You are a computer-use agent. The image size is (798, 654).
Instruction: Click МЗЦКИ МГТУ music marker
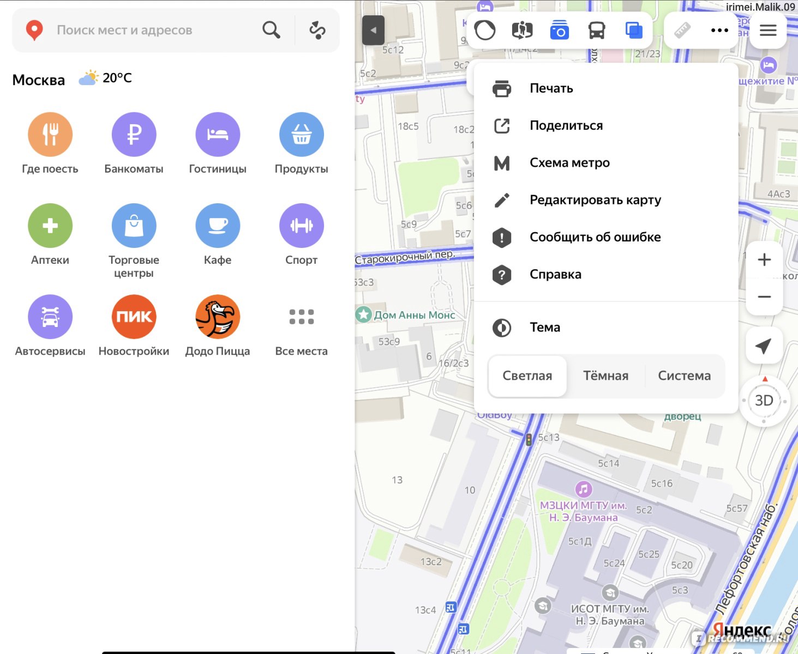pos(584,489)
